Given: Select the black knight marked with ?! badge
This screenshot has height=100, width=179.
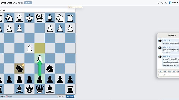Looking at the screenshot, I should point(19,69).
